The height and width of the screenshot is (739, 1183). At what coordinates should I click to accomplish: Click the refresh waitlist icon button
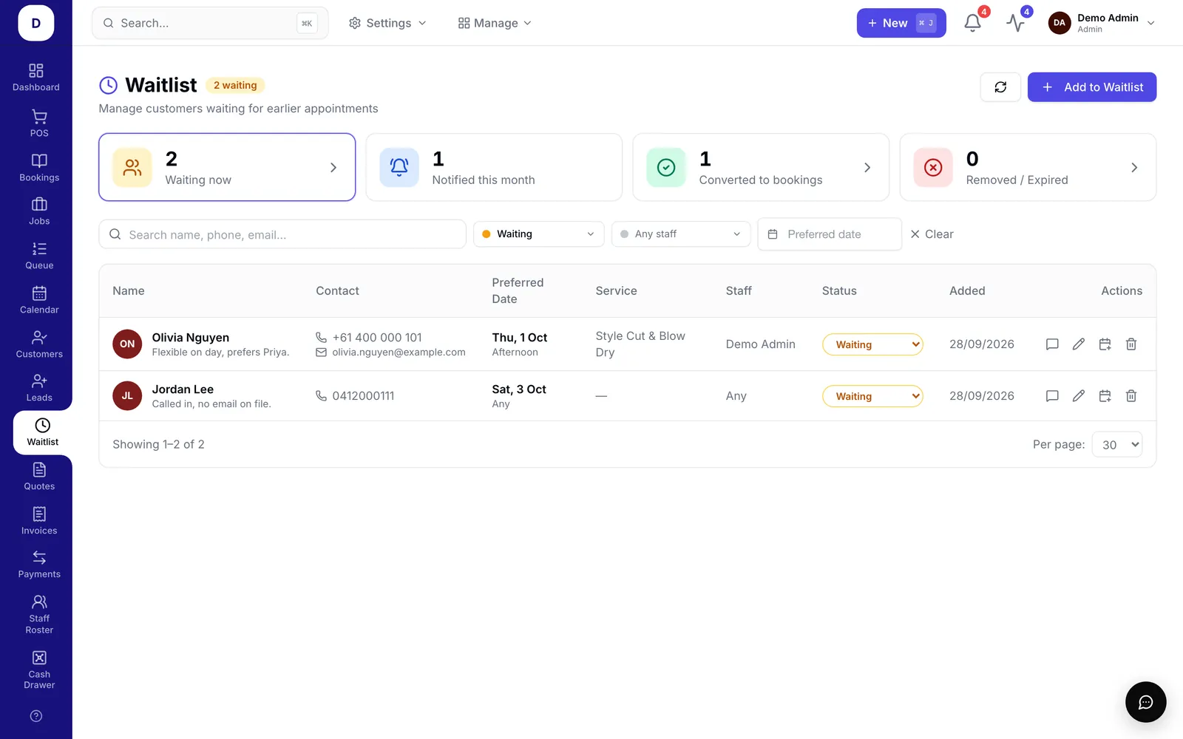[x=1000, y=87]
